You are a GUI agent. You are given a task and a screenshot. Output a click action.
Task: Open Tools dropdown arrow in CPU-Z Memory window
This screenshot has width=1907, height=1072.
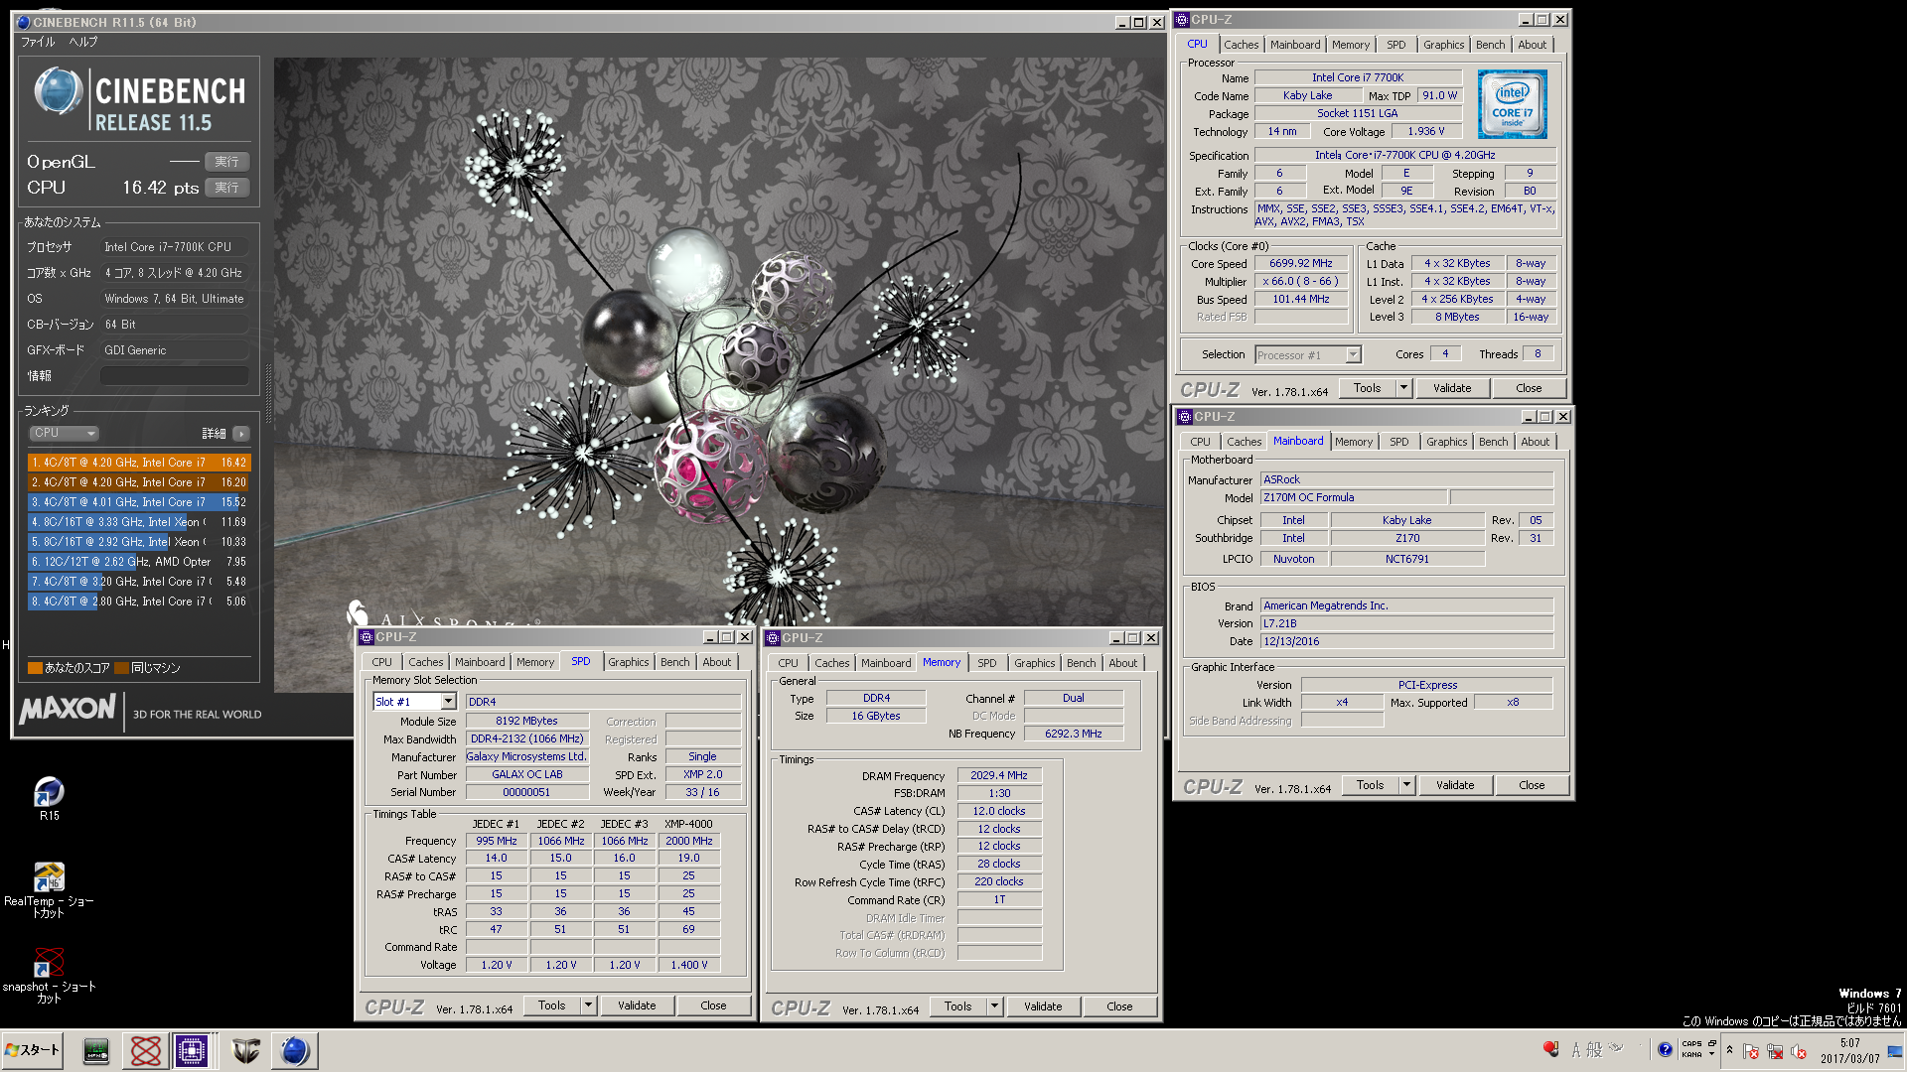(994, 1006)
